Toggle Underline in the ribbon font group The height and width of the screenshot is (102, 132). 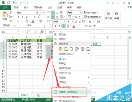click(x=27, y=17)
